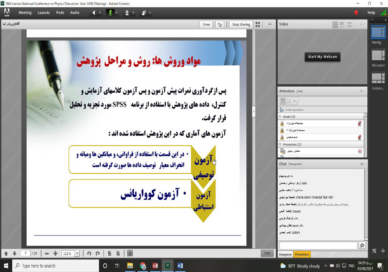Screen dimensions: 388x272
Task: Toggle Sync for shared document viewing
Action: pos(267,252)
